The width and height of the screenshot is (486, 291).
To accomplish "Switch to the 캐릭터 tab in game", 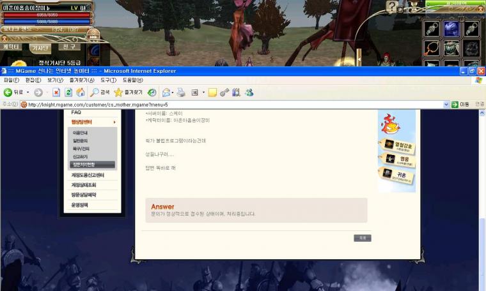I will click(11, 47).
